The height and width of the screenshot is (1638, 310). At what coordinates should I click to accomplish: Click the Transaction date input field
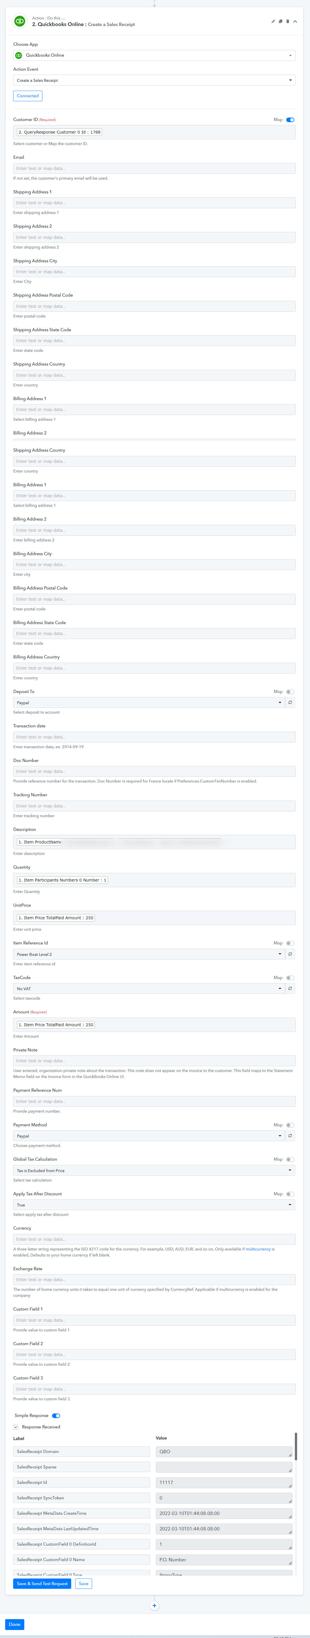click(154, 737)
